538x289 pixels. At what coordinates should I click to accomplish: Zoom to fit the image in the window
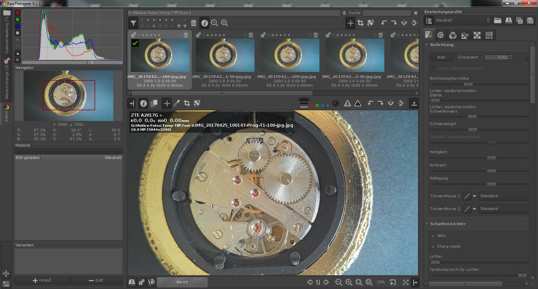point(359,282)
